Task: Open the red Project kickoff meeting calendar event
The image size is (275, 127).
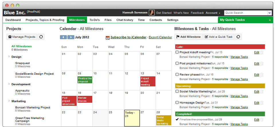Action: [148, 81]
